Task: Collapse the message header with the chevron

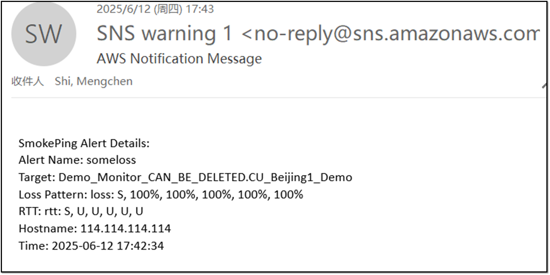Action: pyautogui.click(x=544, y=86)
